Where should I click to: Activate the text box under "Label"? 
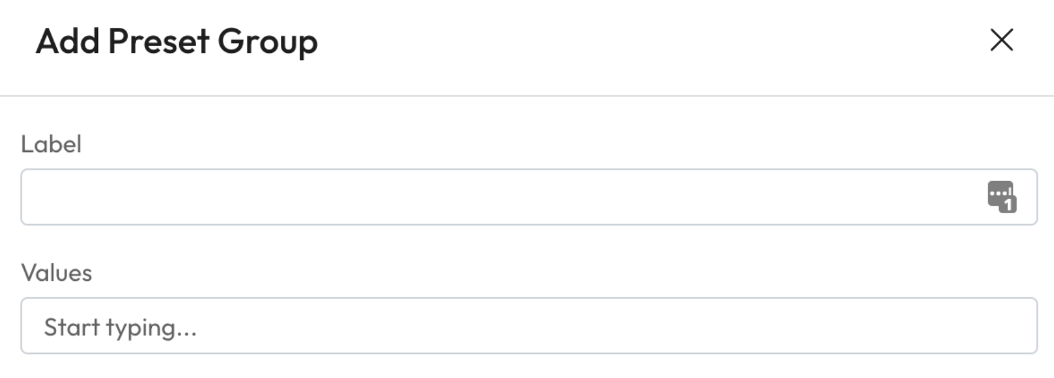[493, 197]
